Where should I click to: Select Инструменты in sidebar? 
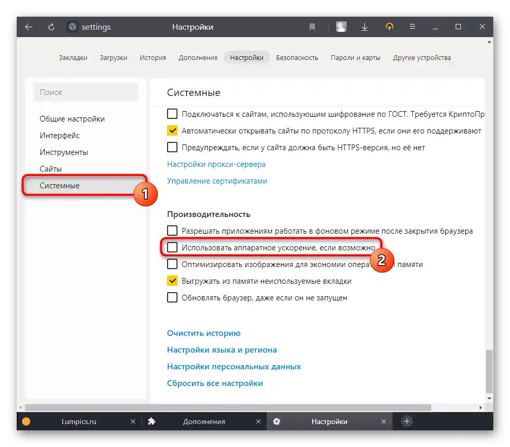pyautogui.click(x=64, y=152)
